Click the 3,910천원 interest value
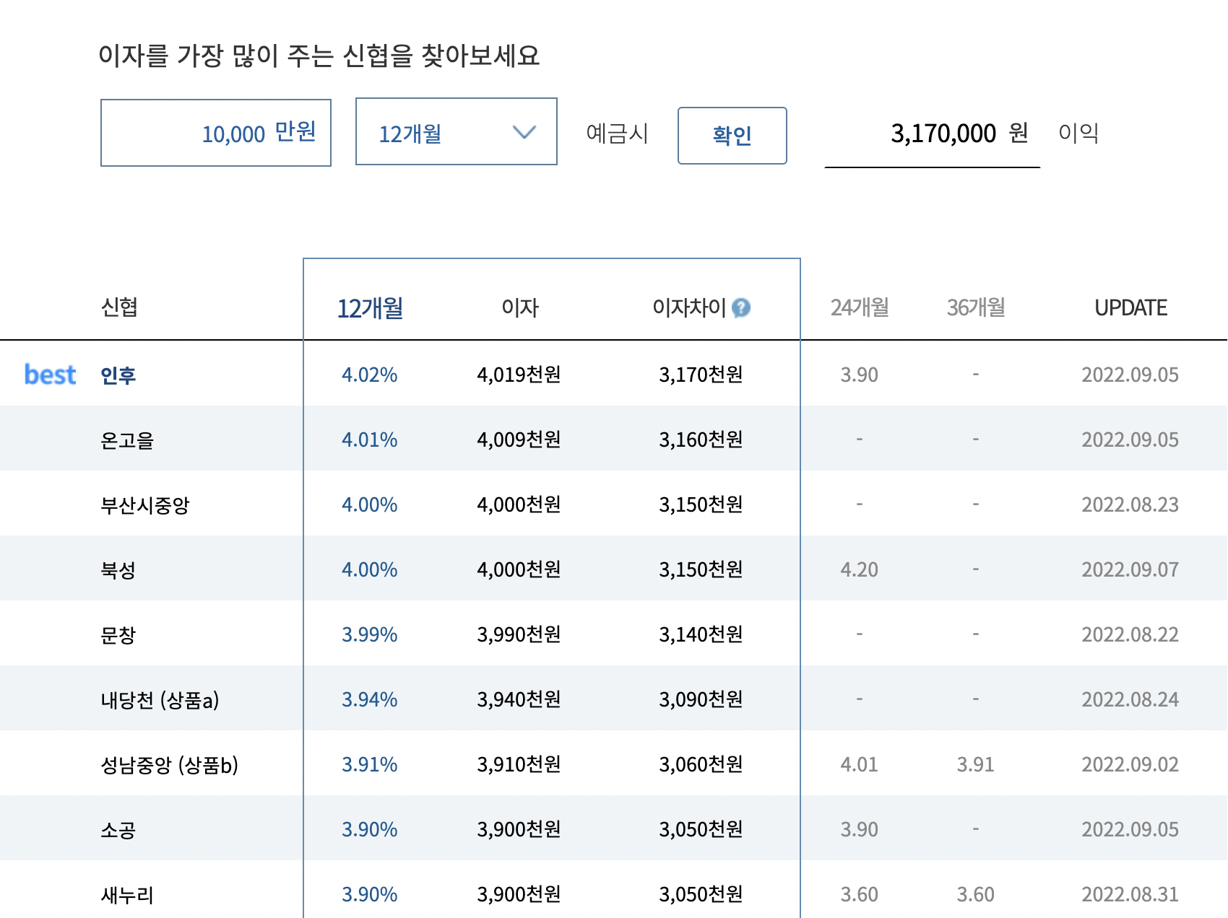This screenshot has width=1228, height=918. pos(519,764)
